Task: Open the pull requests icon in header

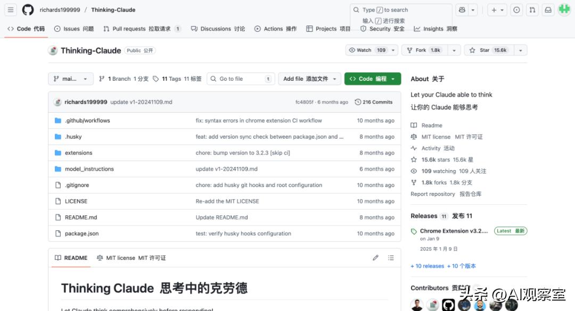Action: coord(532,10)
